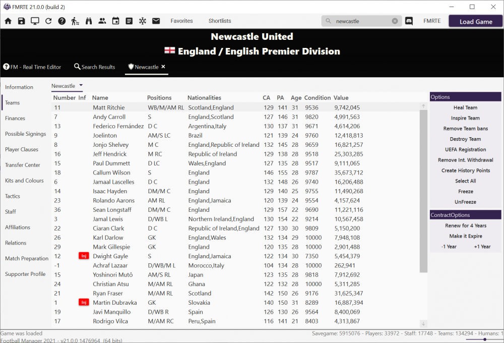Image resolution: width=504 pixels, height=343 pixels.
Task: Click the +1 Year contract button
Action: click(x=482, y=247)
